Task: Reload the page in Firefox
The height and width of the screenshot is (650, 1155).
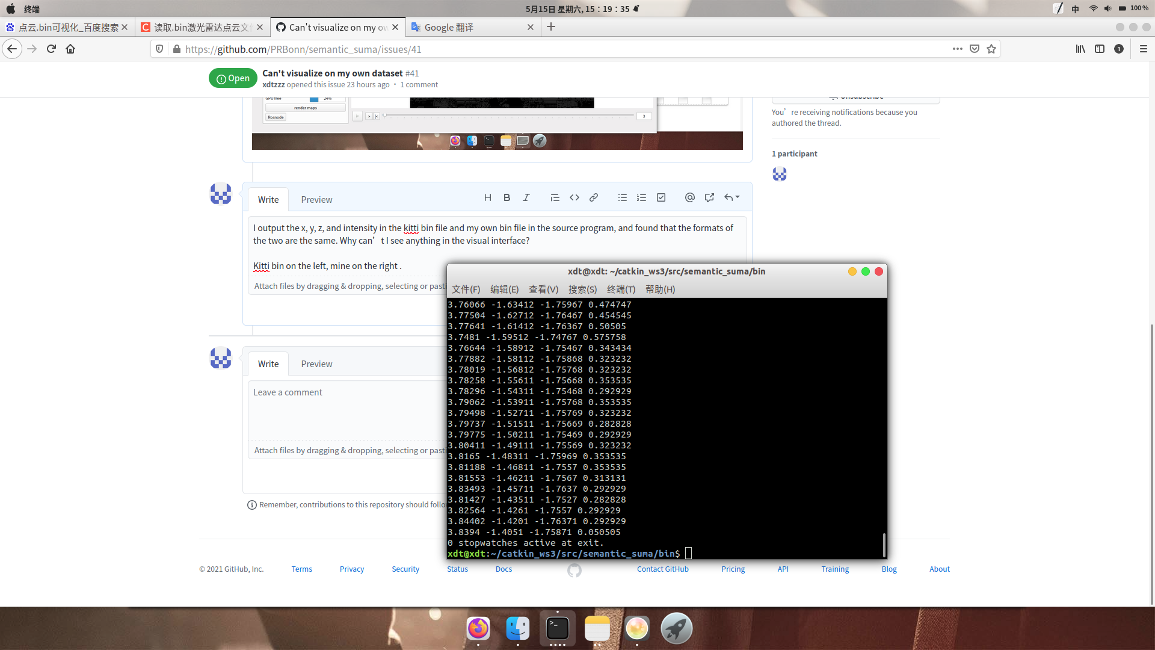Action: point(51,49)
